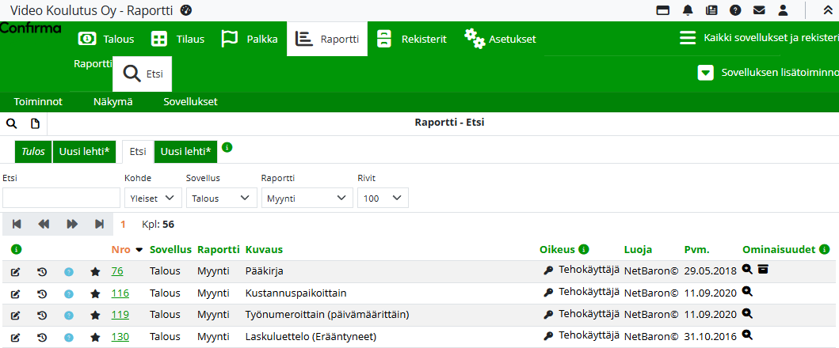
Task: Switch to the Tulos tab
Action: tap(33, 151)
